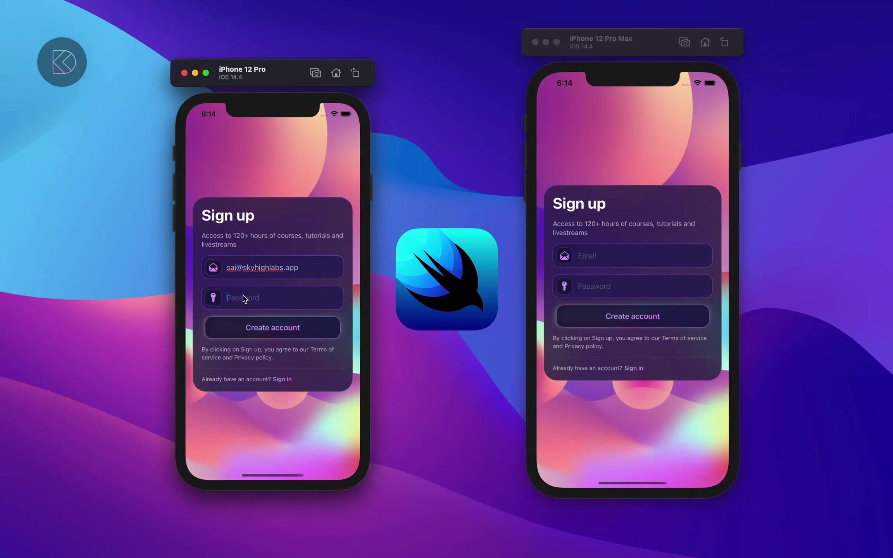Click the password input field on iPhone 12 Pro
This screenshot has width=893, height=558.
[272, 297]
